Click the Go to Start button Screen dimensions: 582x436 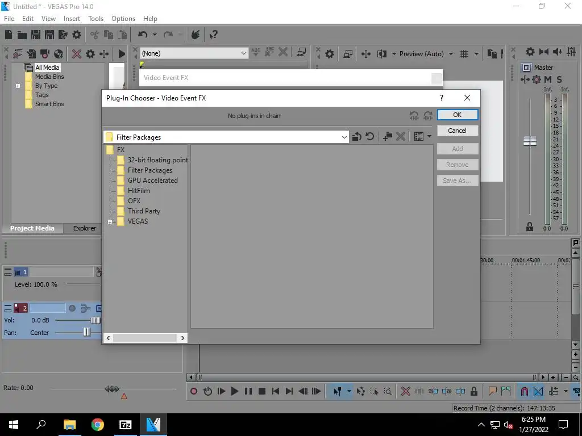[276, 391]
